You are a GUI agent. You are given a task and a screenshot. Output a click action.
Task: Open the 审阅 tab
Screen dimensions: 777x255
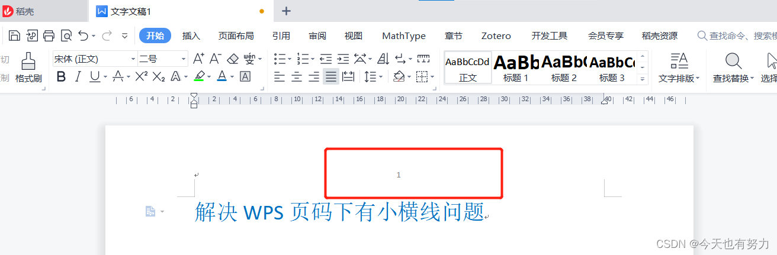click(317, 36)
